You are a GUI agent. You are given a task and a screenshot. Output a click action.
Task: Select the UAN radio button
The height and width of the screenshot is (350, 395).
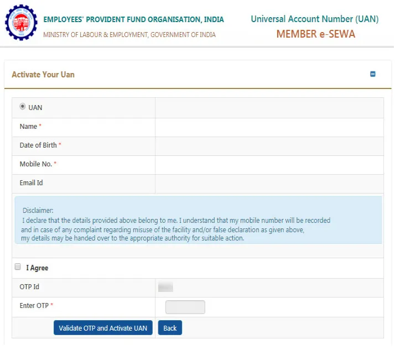coord(23,106)
